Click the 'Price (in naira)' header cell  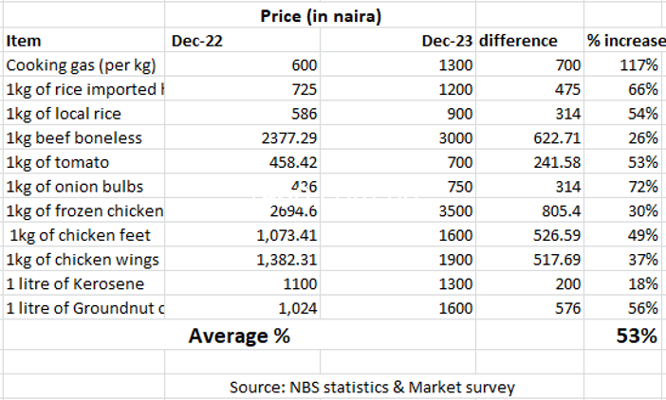[321, 16]
